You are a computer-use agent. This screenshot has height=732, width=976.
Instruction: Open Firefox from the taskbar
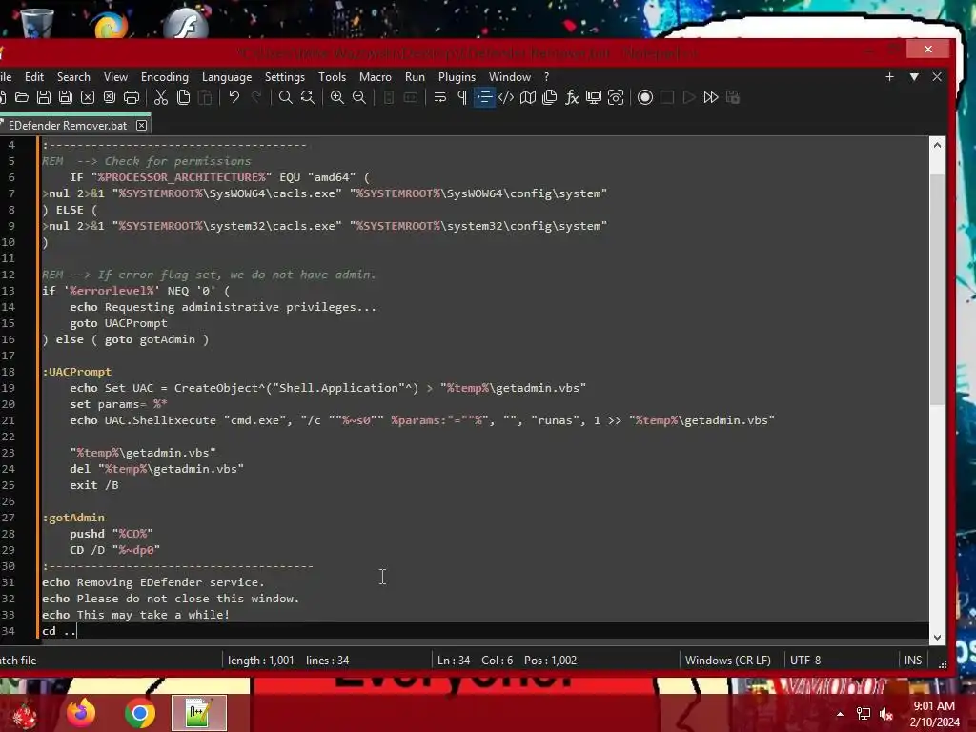point(82,713)
